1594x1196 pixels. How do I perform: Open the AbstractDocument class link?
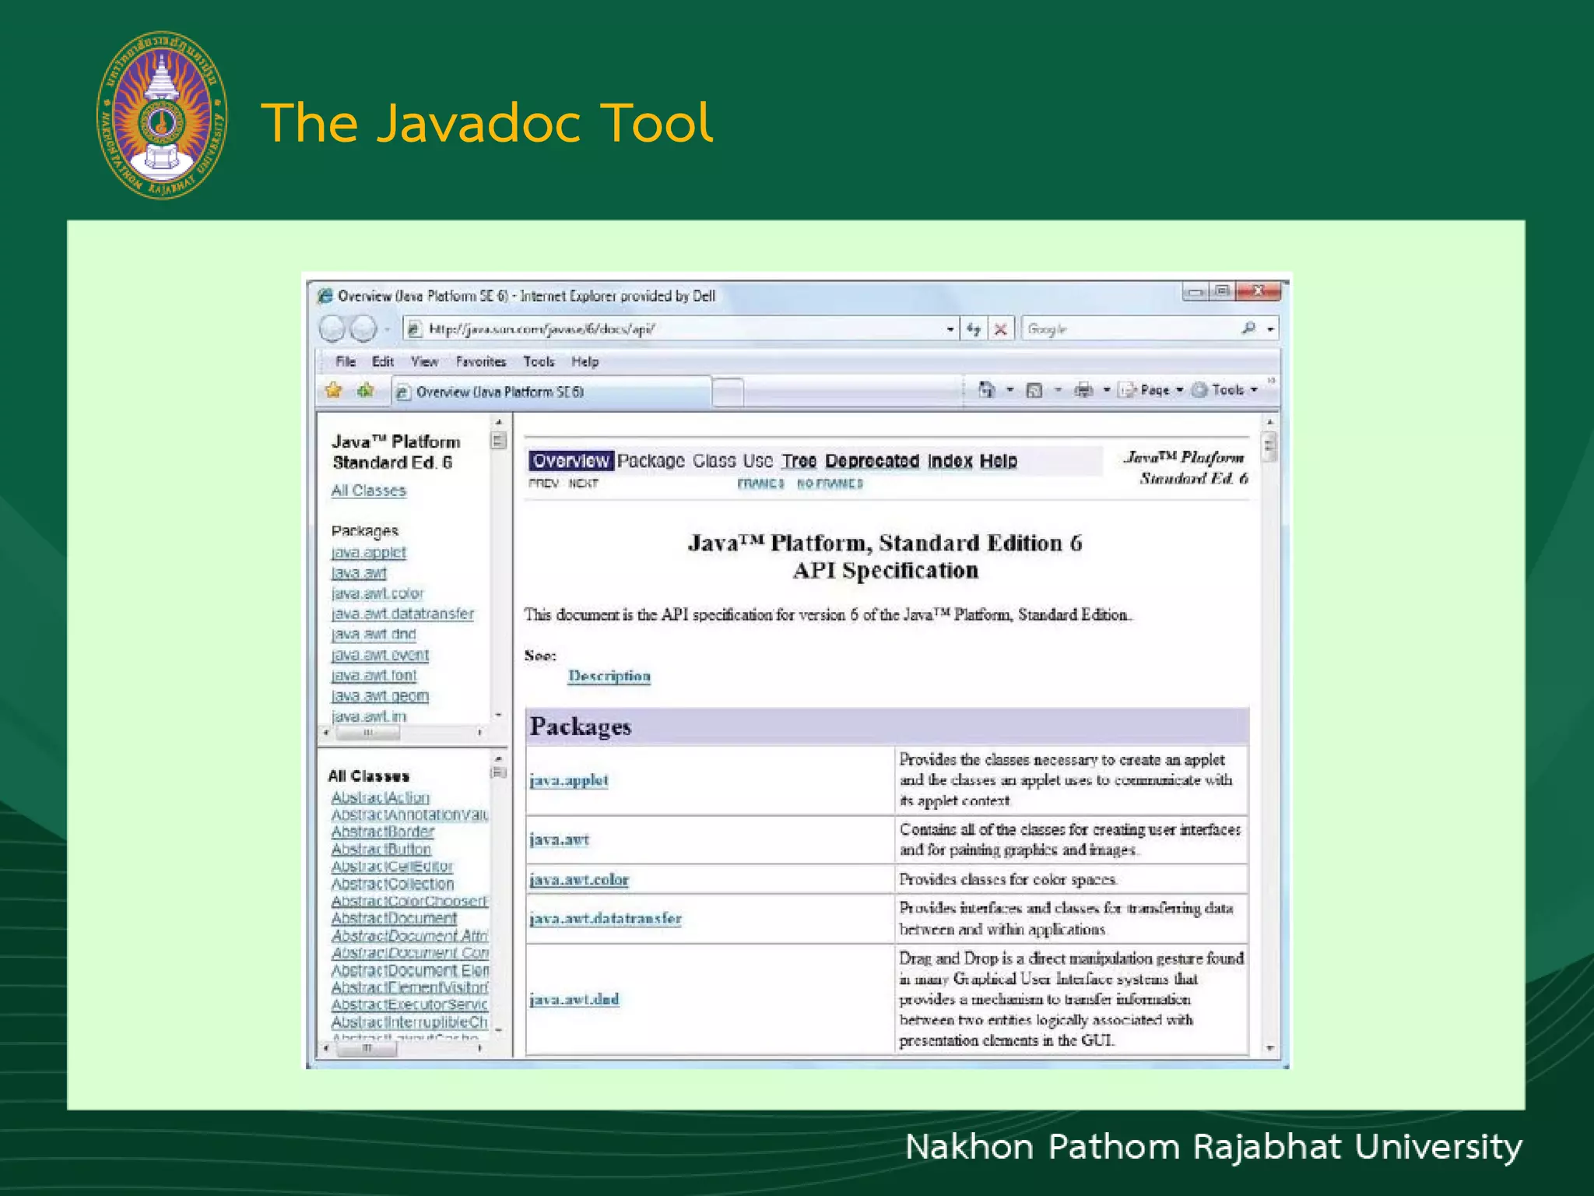click(394, 918)
